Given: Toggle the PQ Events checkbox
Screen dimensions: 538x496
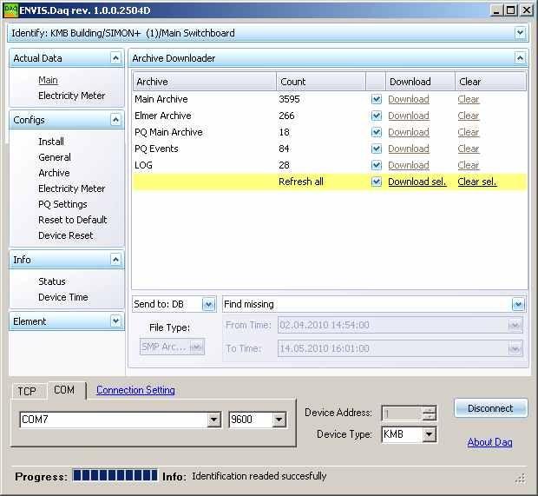Looking at the screenshot, I should [x=377, y=149].
